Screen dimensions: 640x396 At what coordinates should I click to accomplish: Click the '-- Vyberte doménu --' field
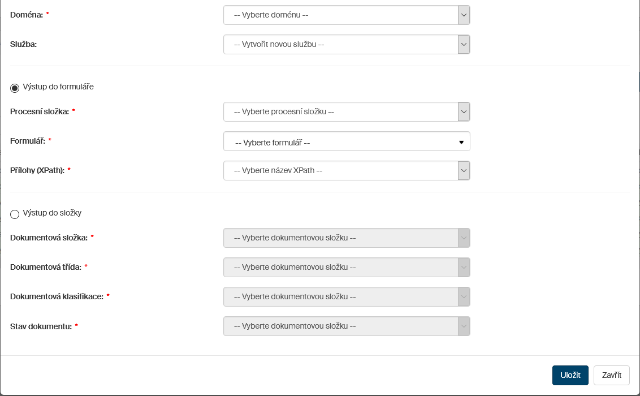coord(340,15)
